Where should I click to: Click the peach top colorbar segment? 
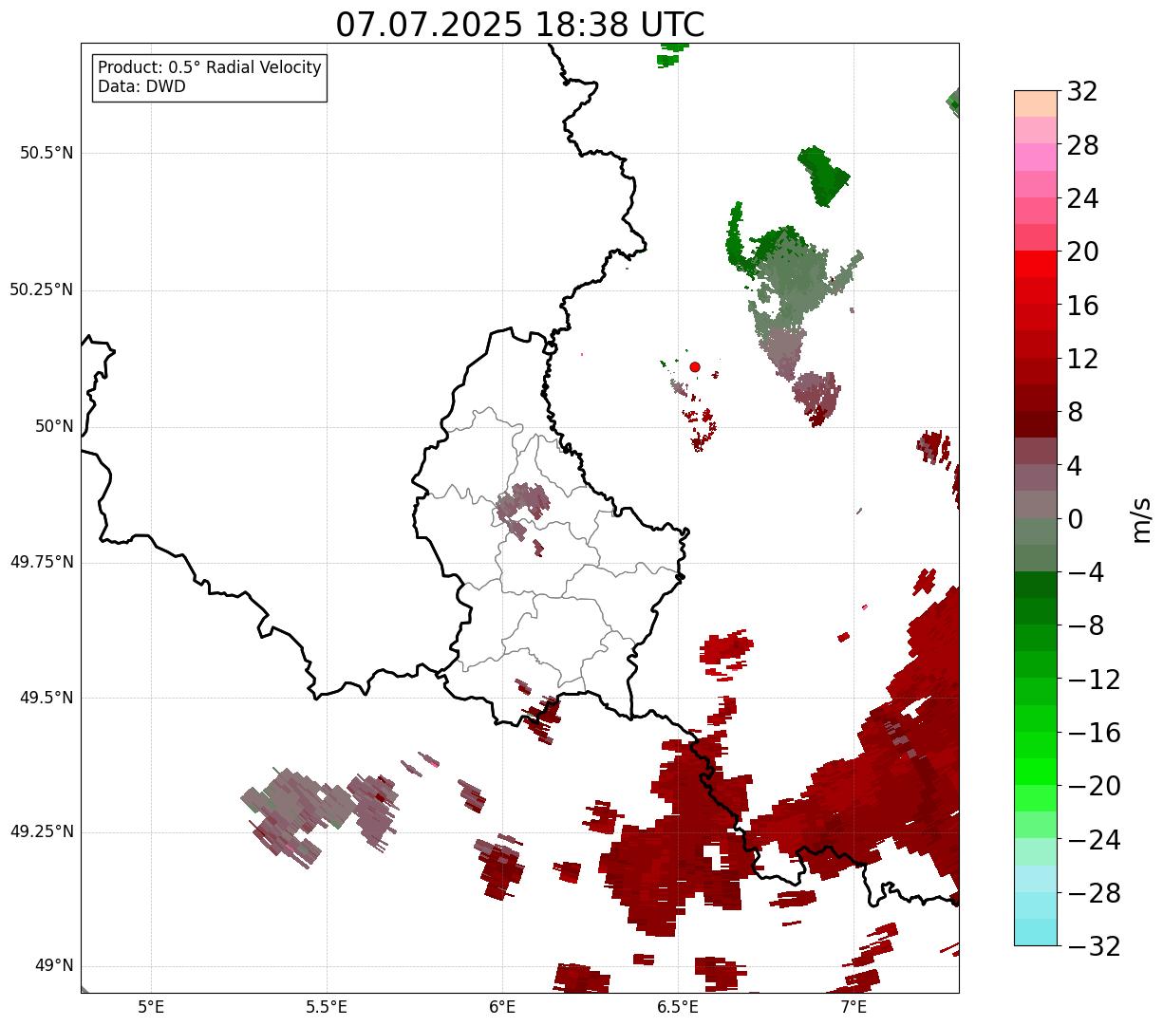(1036, 103)
